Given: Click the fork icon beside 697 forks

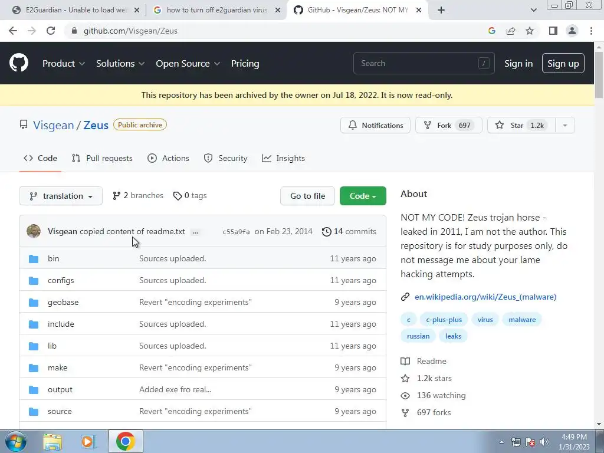Looking at the screenshot, I should (x=405, y=412).
